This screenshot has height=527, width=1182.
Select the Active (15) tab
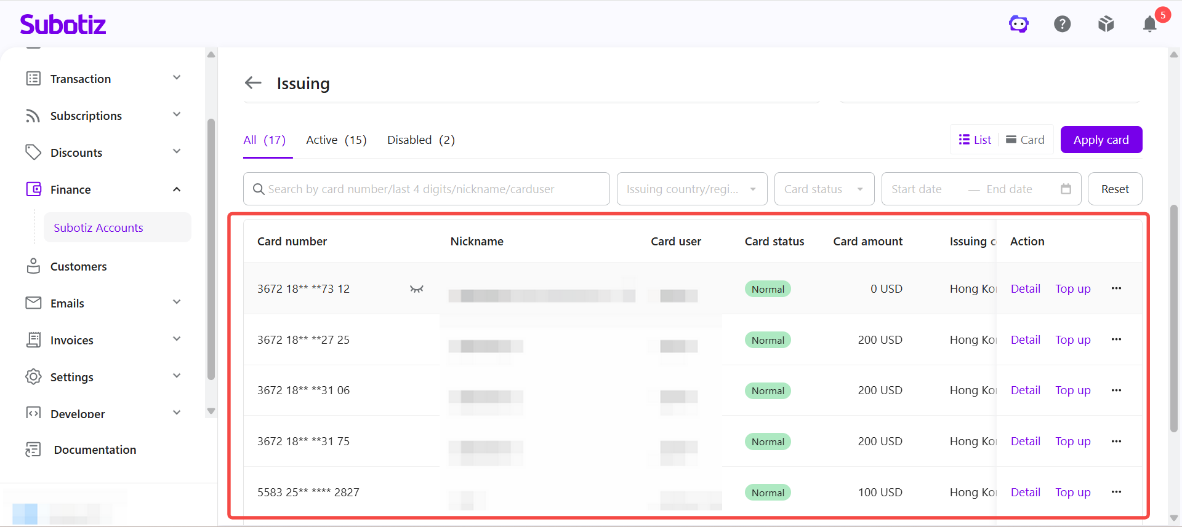[336, 140]
